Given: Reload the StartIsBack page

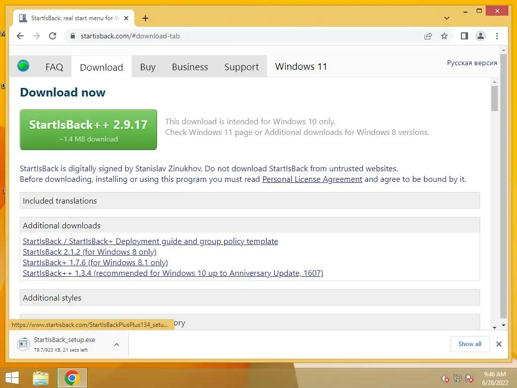Looking at the screenshot, I should coord(53,36).
